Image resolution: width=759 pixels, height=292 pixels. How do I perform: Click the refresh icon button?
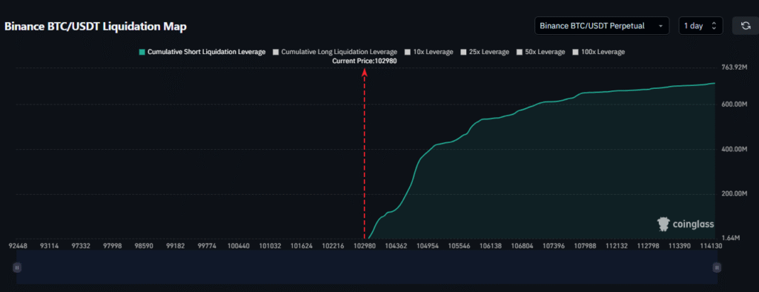(745, 26)
